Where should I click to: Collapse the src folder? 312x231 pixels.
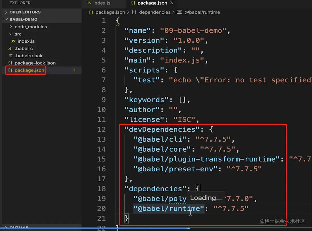(x=42, y=34)
